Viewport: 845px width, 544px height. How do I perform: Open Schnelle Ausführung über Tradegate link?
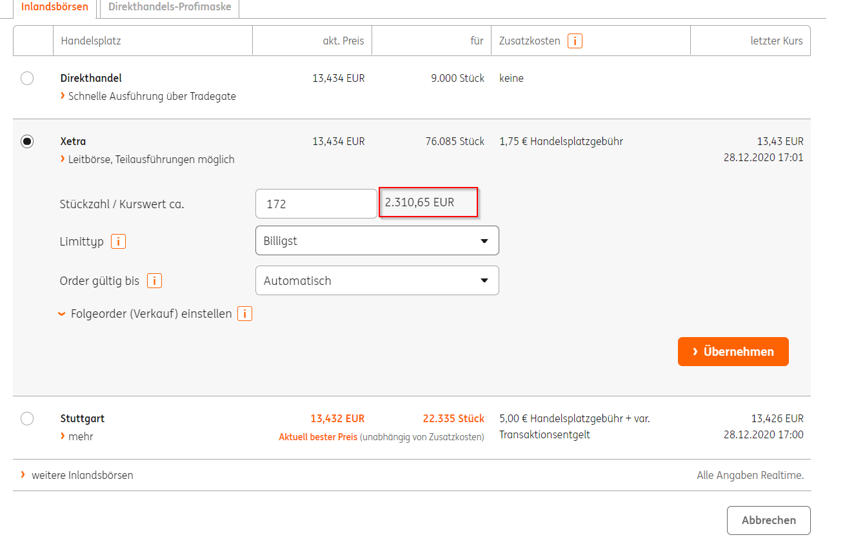tap(152, 96)
